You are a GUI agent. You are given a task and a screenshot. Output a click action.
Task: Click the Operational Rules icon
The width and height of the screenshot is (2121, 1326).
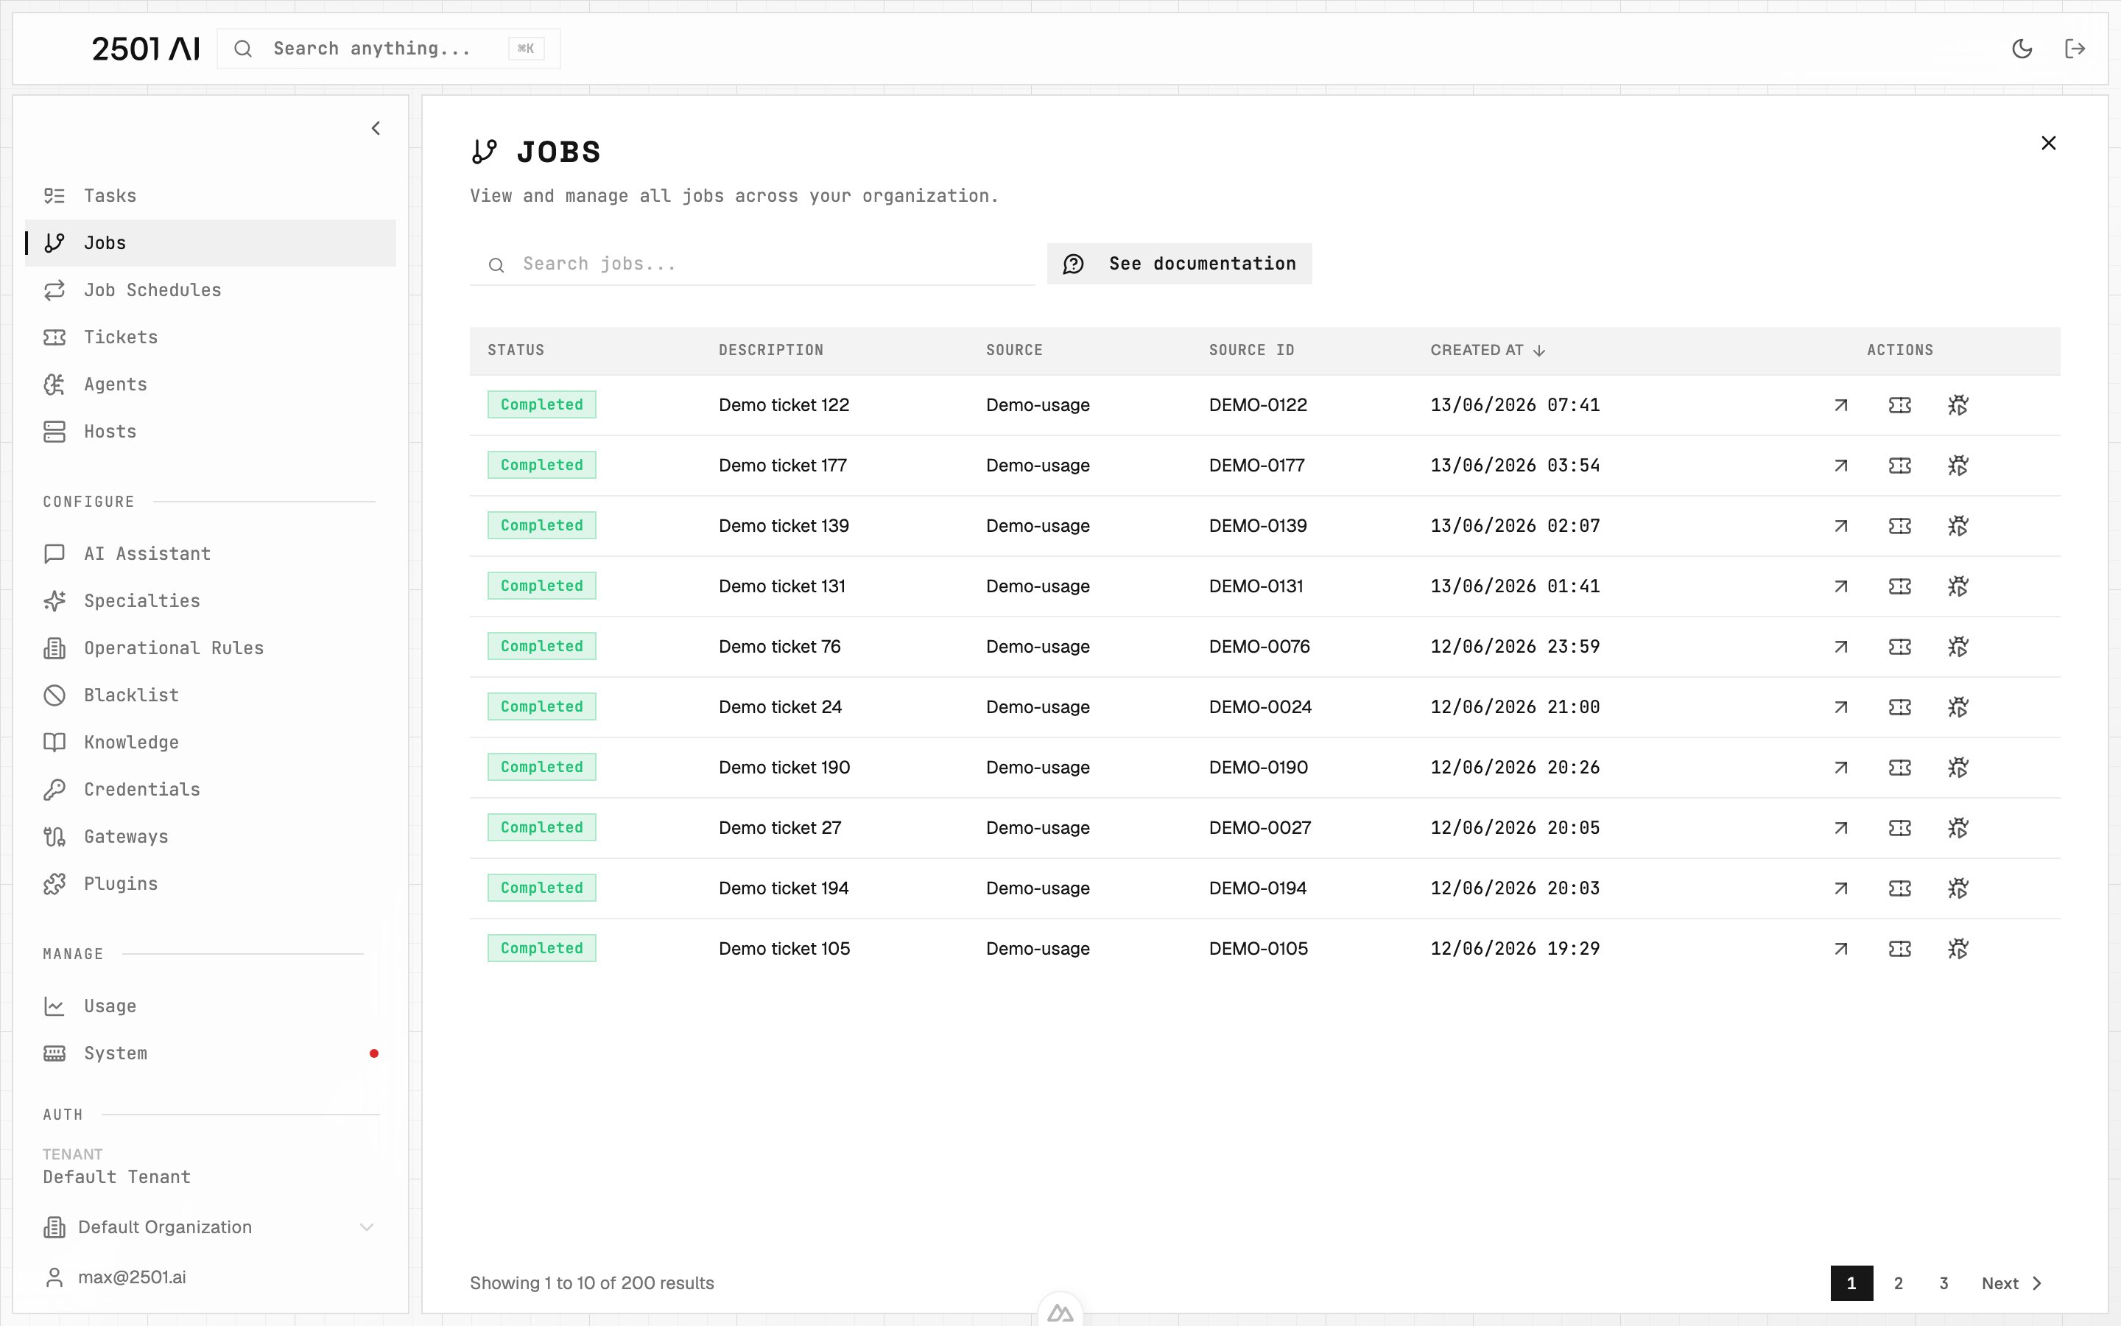(54, 648)
